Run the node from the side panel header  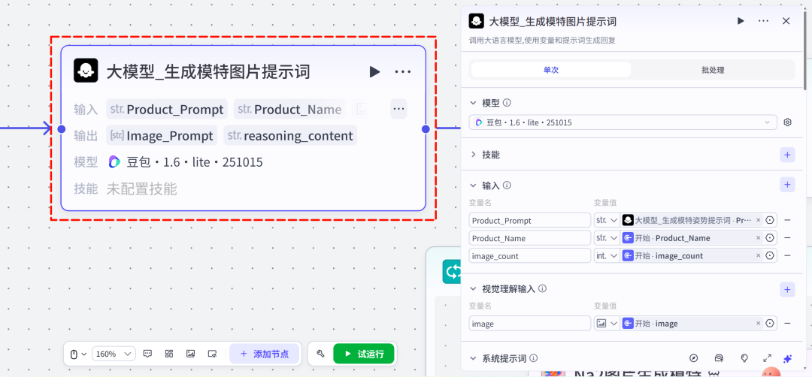[741, 21]
